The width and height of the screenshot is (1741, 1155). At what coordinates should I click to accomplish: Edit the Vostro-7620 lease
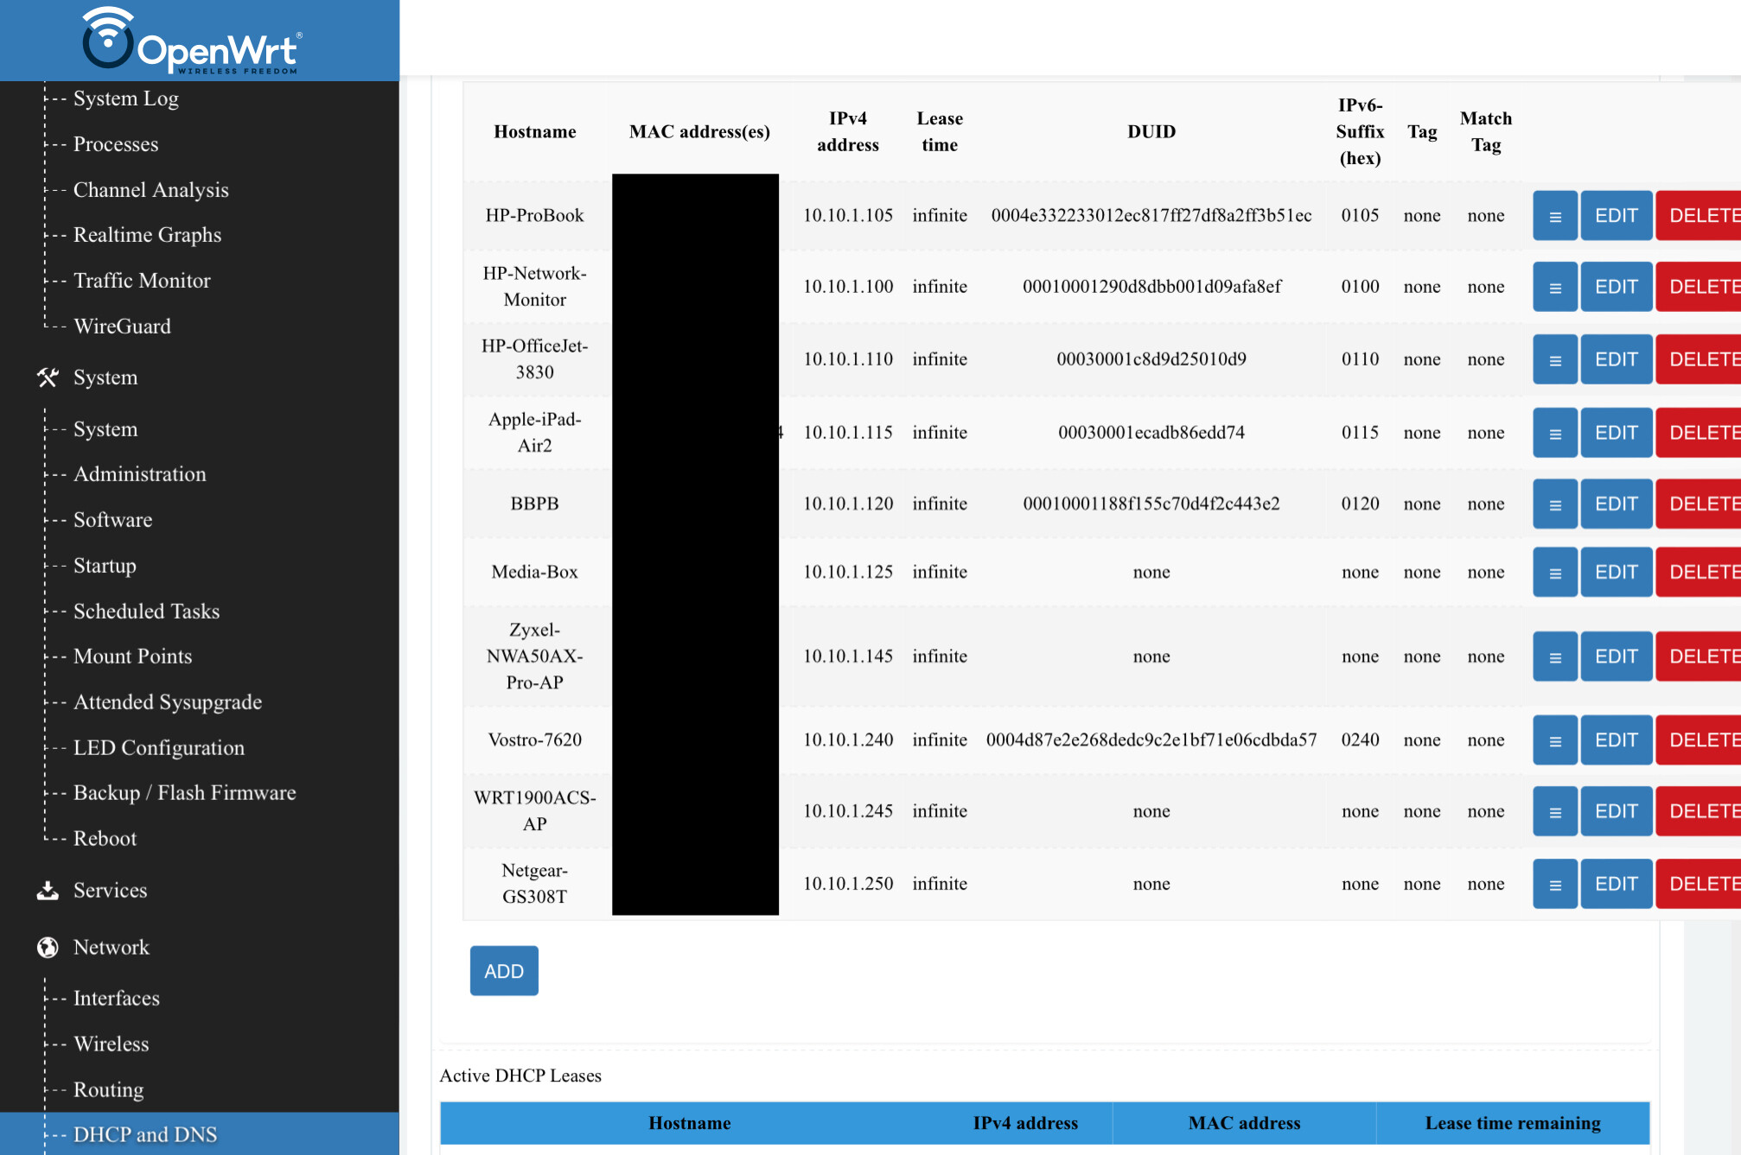[1617, 740]
